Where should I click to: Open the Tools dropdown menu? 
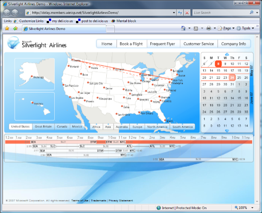click(x=245, y=28)
